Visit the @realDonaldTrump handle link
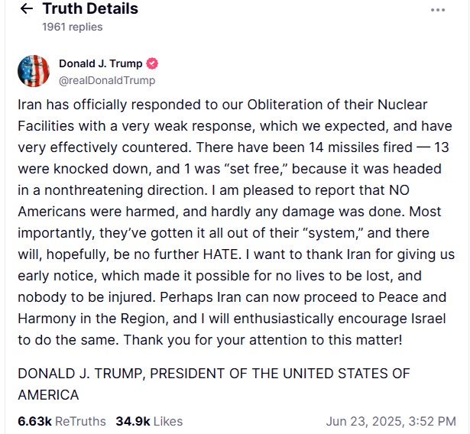 click(107, 80)
